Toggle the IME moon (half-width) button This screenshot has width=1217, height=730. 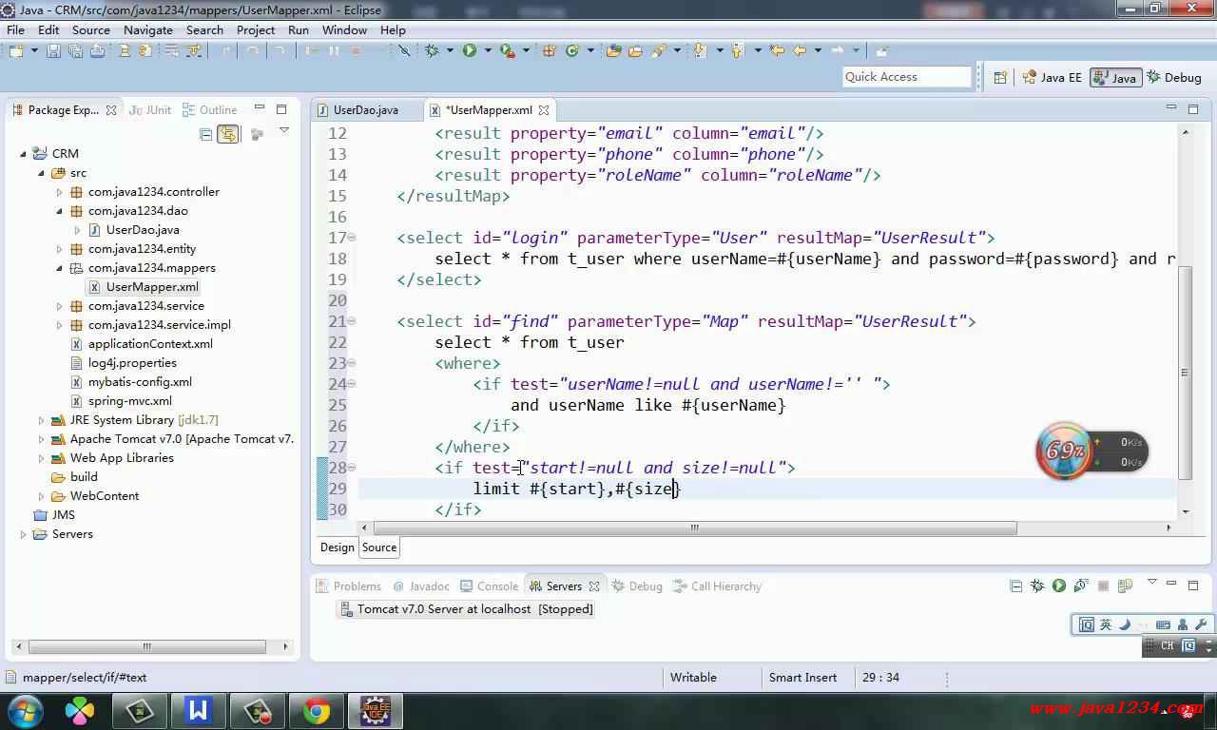click(1125, 624)
